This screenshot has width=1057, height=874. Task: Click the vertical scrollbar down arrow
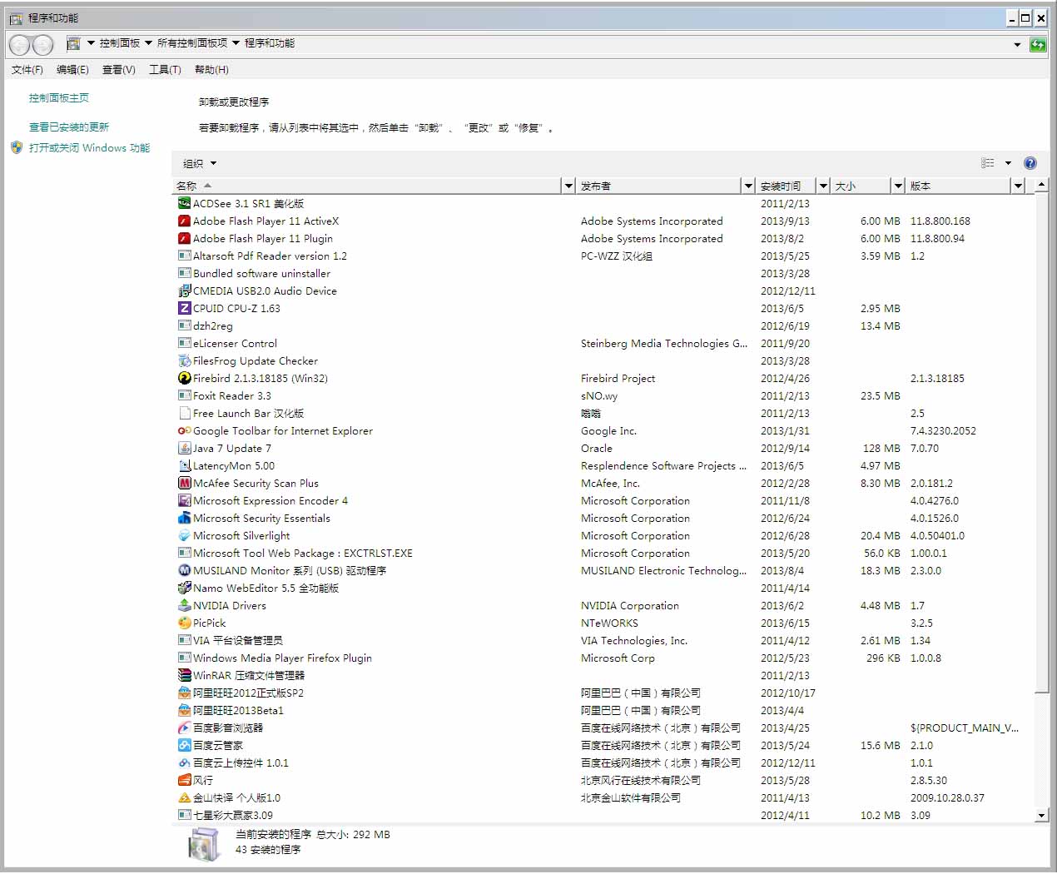coord(1042,816)
